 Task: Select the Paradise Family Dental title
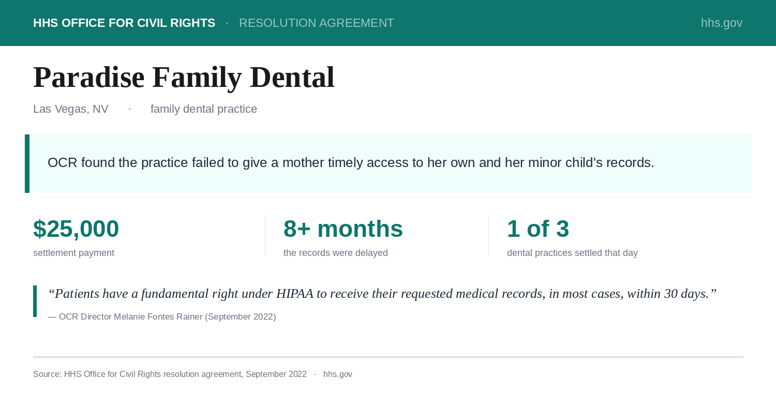[184, 78]
